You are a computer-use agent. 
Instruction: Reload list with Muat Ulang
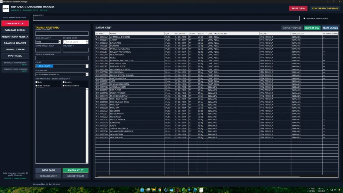(330, 28)
